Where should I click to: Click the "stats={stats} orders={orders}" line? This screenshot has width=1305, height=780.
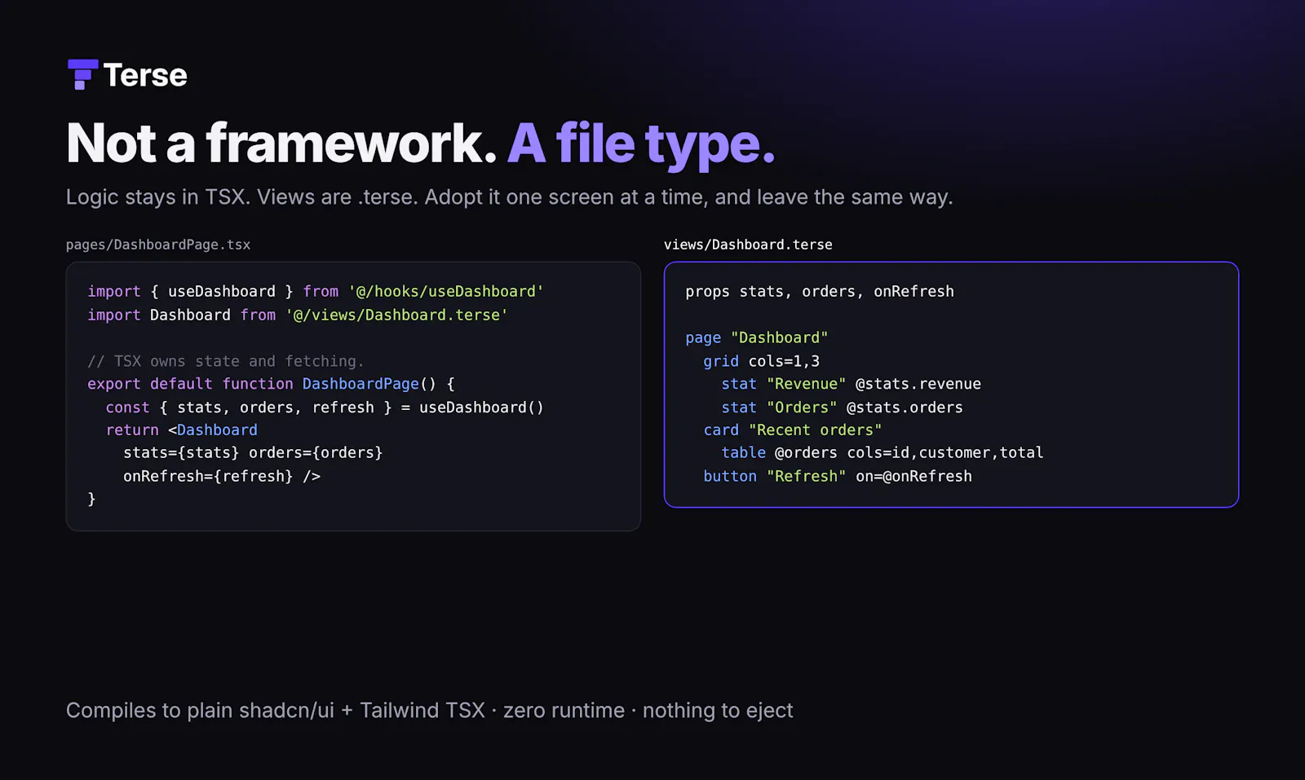[253, 453]
